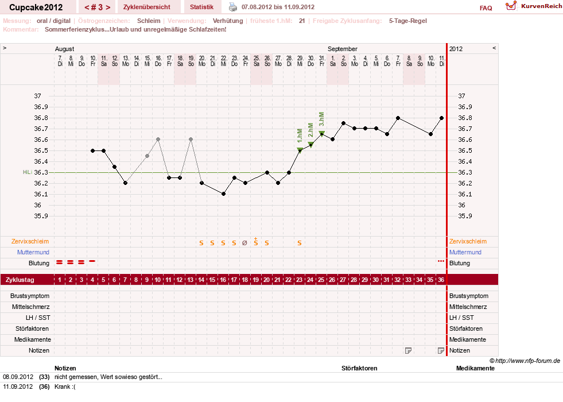
Task: Click the 'oral / digital' measurement value
Action: pos(53,21)
